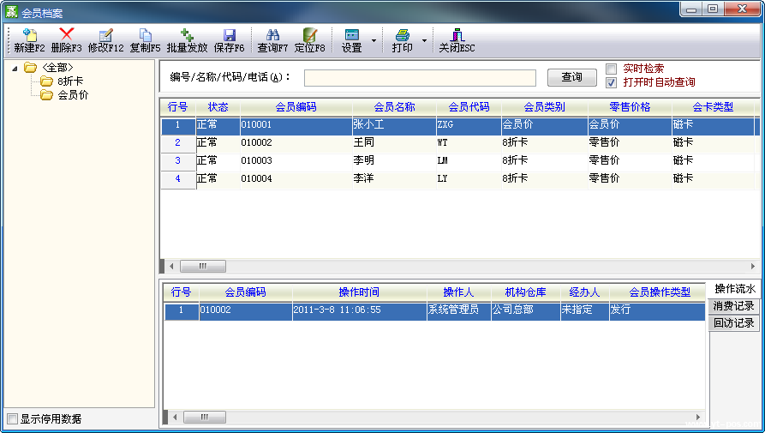765x433 pixels.
Task: Open the 打印 dropdown arrow
Action: click(x=424, y=40)
